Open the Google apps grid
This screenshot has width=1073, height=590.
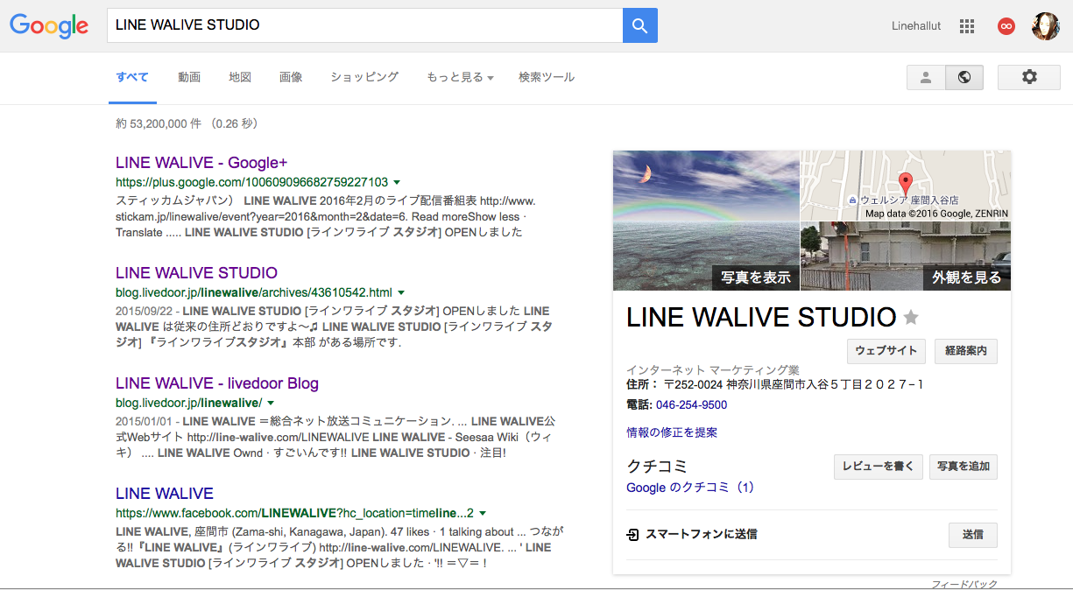click(967, 26)
